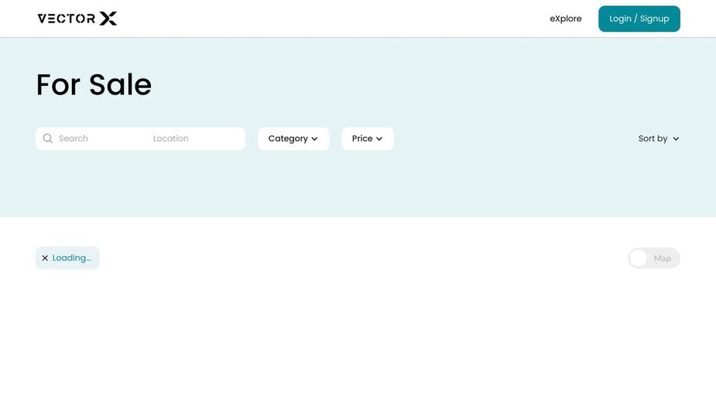716x402 pixels.
Task: Go to the eXplore page
Action: coord(566,19)
